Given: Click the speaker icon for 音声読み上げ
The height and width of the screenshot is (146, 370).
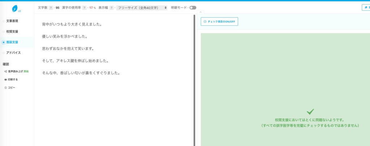Looking at the screenshot, I should point(5,71).
